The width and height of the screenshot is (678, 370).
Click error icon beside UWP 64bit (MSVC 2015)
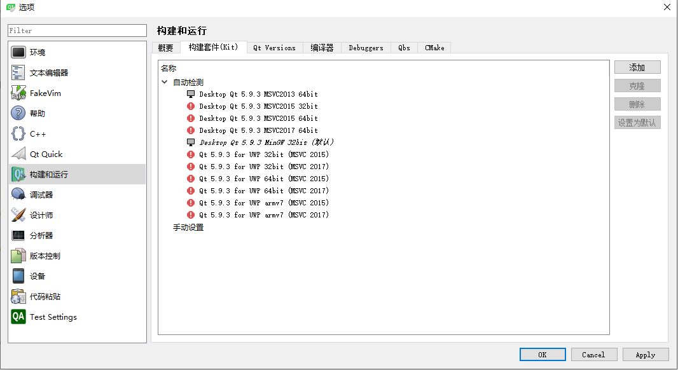click(191, 179)
